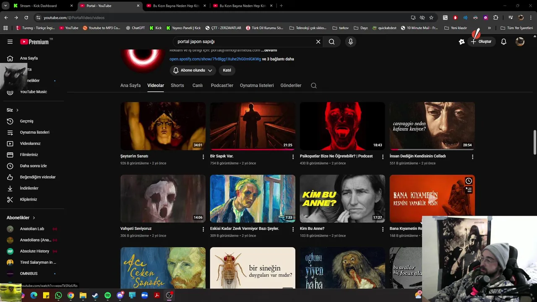Open the Chrome three-dot menu
Screen dimensions: 537x302
(531, 18)
